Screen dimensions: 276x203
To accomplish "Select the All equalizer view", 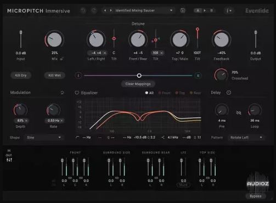I will [x=149, y=93].
